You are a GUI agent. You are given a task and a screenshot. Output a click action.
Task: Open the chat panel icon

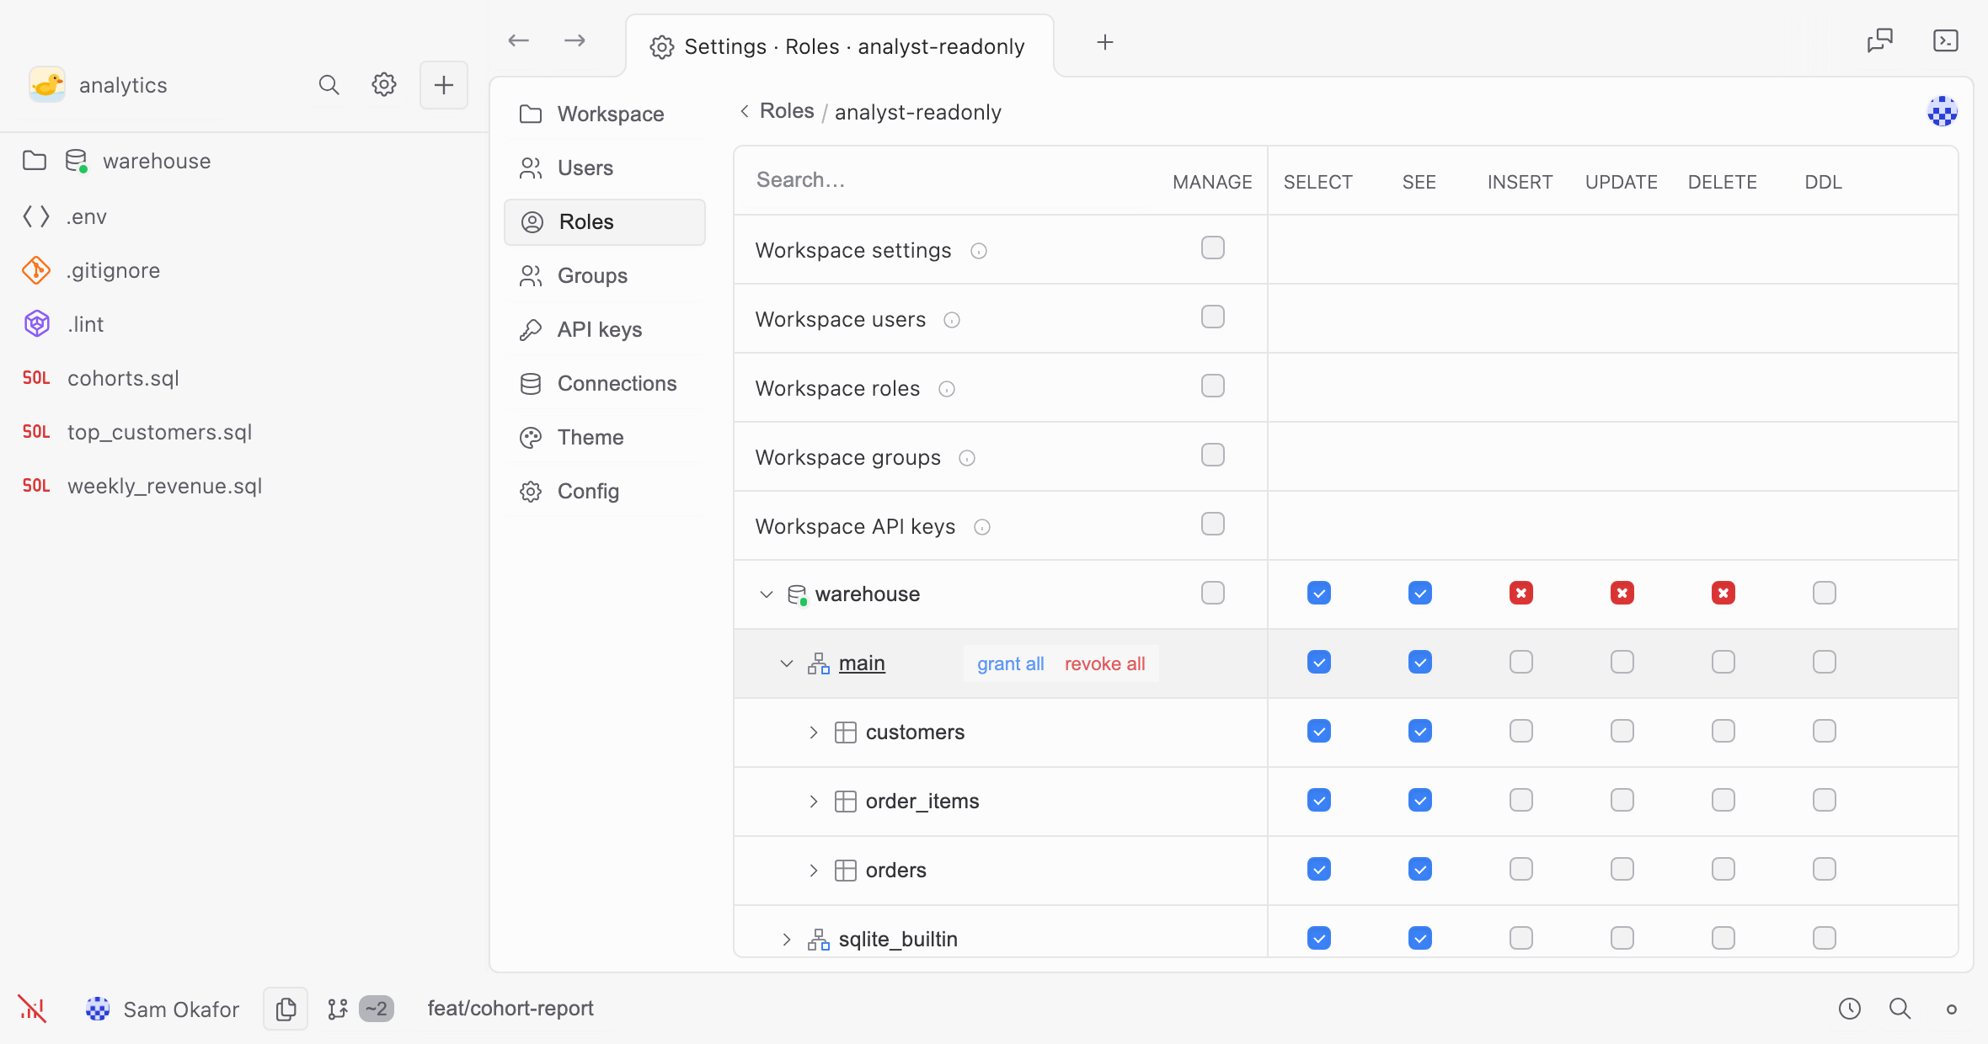coord(1880,40)
